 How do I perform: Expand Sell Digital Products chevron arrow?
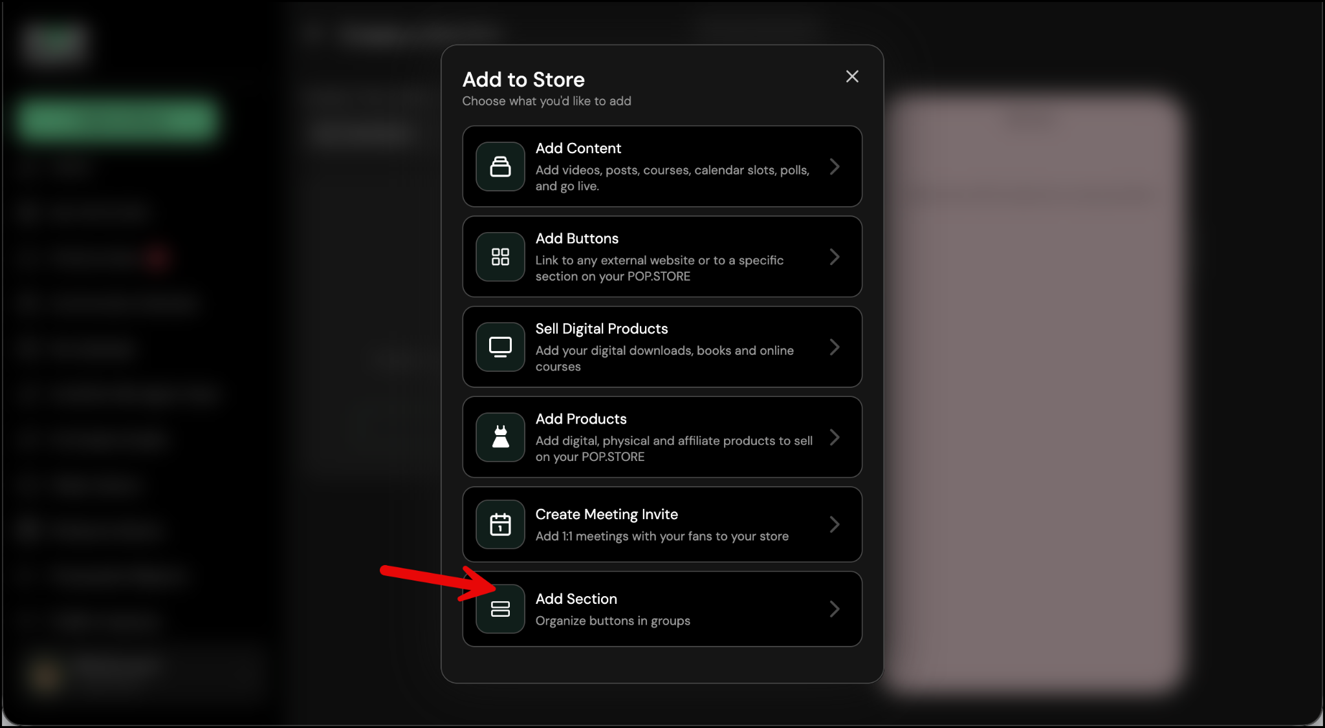click(835, 347)
